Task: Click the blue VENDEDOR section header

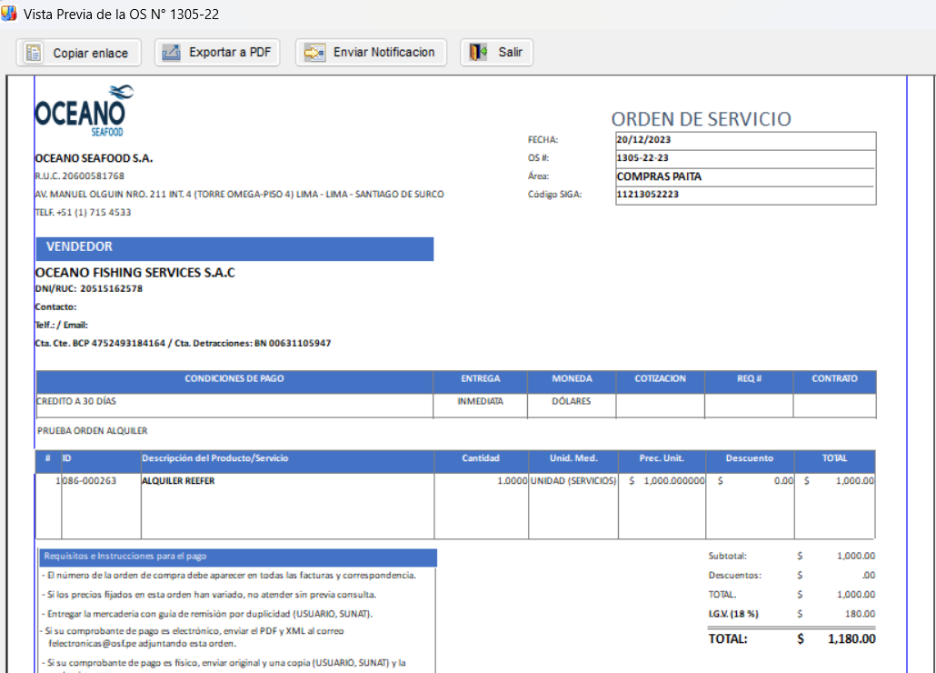Action: pos(234,247)
